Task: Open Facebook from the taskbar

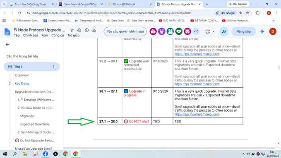Action: click(46, 154)
